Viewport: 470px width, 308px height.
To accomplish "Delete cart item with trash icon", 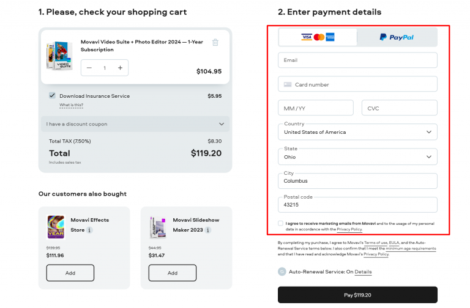I will point(215,42).
